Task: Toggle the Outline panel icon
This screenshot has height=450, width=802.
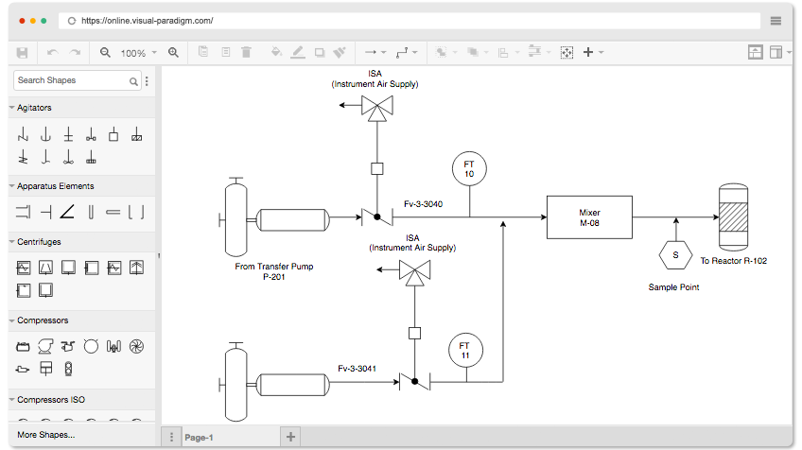Action: coord(755,52)
